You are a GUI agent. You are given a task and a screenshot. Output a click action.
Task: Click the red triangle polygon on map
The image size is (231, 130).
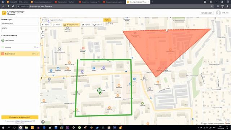point(164,46)
